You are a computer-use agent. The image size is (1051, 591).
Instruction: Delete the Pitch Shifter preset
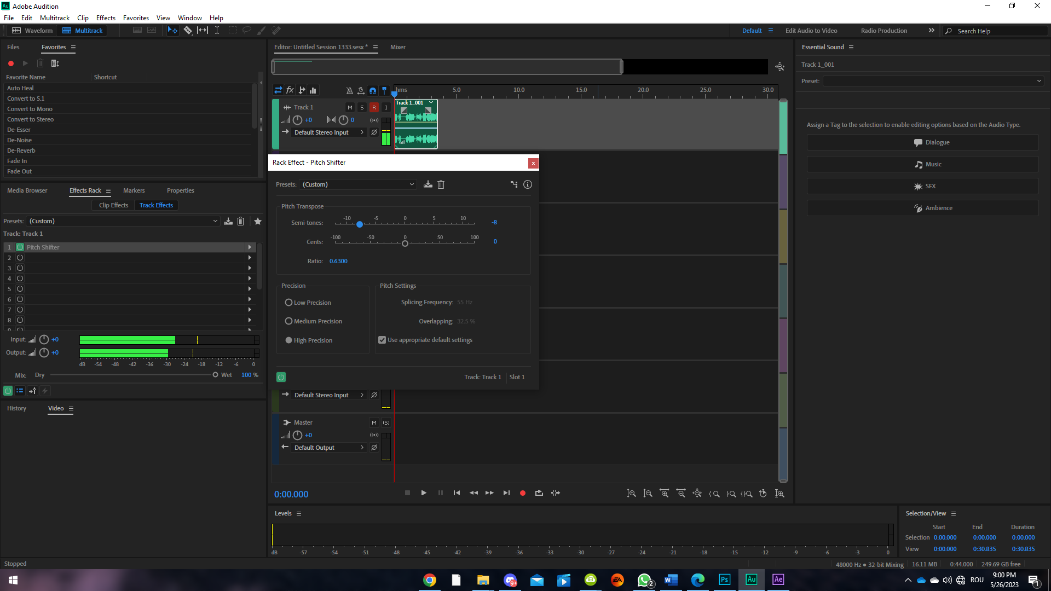(x=441, y=184)
